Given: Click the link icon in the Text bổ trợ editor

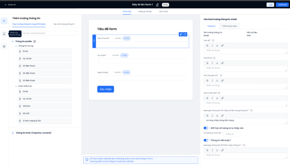Looking at the screenshot, I should pos(222,63).
